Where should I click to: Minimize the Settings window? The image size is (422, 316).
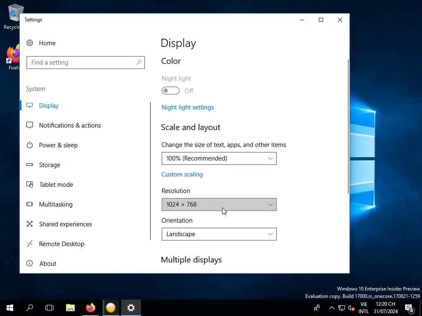tap(302, 20)
